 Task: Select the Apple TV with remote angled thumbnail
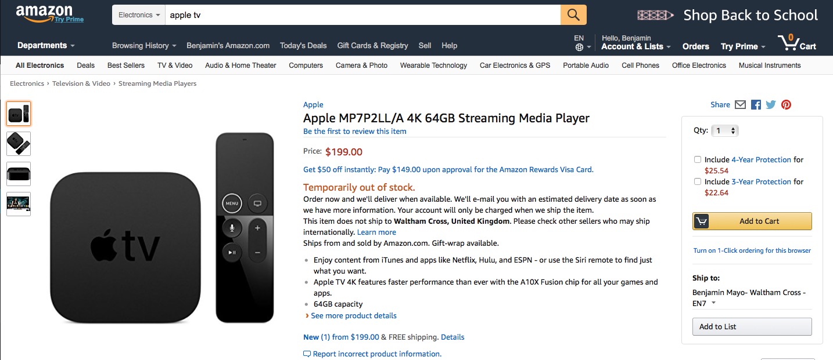point(19,144)
